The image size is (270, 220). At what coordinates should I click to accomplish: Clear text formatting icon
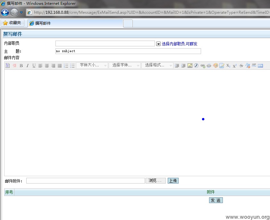click(248, 66)
